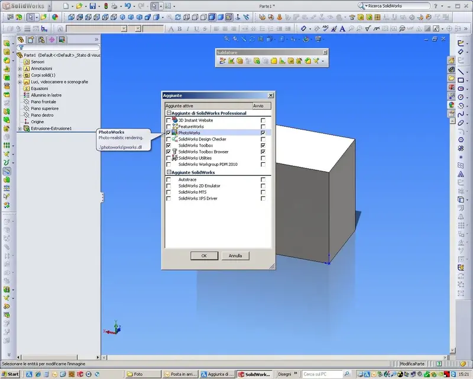Screen dimensions: 473x379
Task: Toggle SolidWorks Utilities startup checkbox
Action: click(x=263, y=158)
